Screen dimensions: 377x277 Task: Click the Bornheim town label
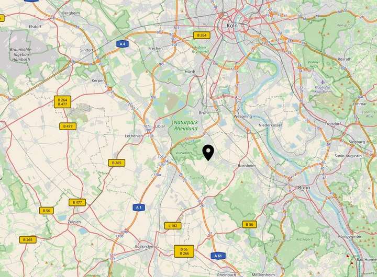click(247, 166)
